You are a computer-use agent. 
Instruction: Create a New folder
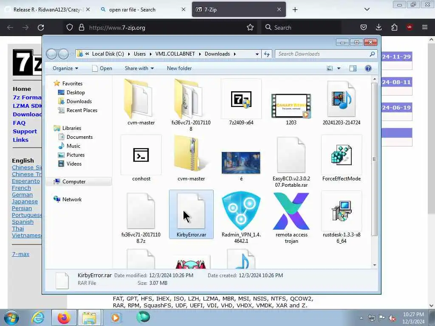click(179, 68)
